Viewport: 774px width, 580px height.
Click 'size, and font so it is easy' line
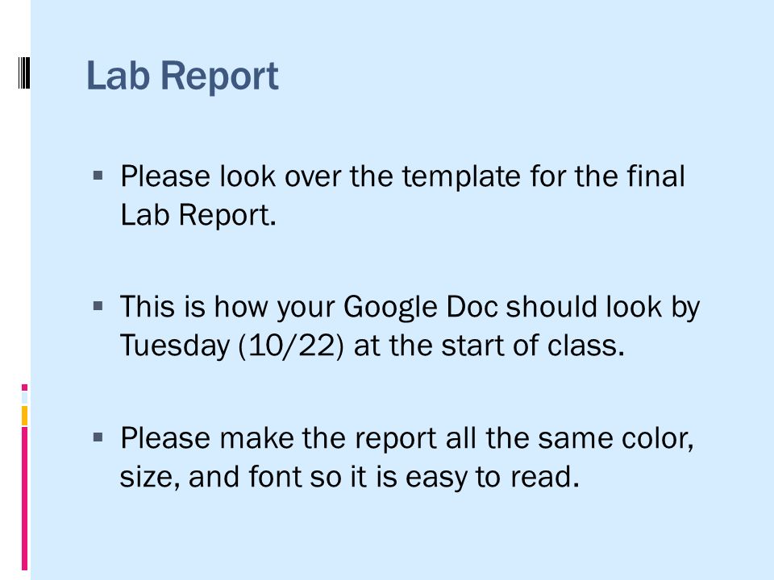pyautogui.click(x=293, y=476)
